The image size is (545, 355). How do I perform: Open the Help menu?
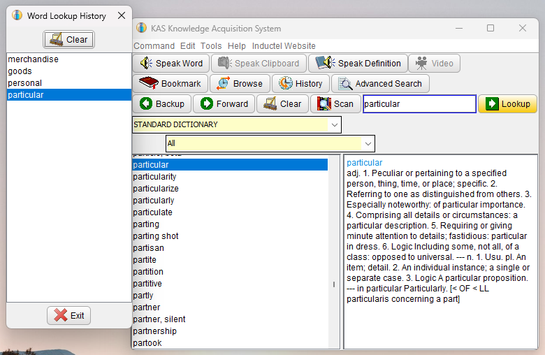pos(237,46)
